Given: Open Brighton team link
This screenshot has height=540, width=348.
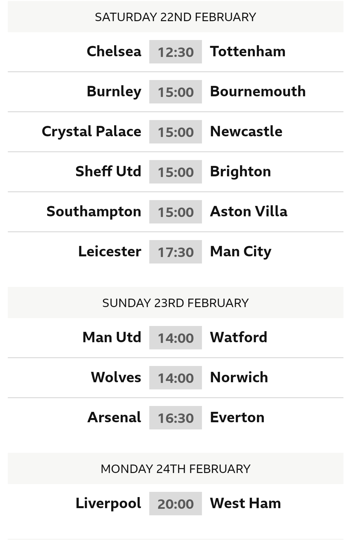Looking at the screenshot, I should tap(240, 171).
